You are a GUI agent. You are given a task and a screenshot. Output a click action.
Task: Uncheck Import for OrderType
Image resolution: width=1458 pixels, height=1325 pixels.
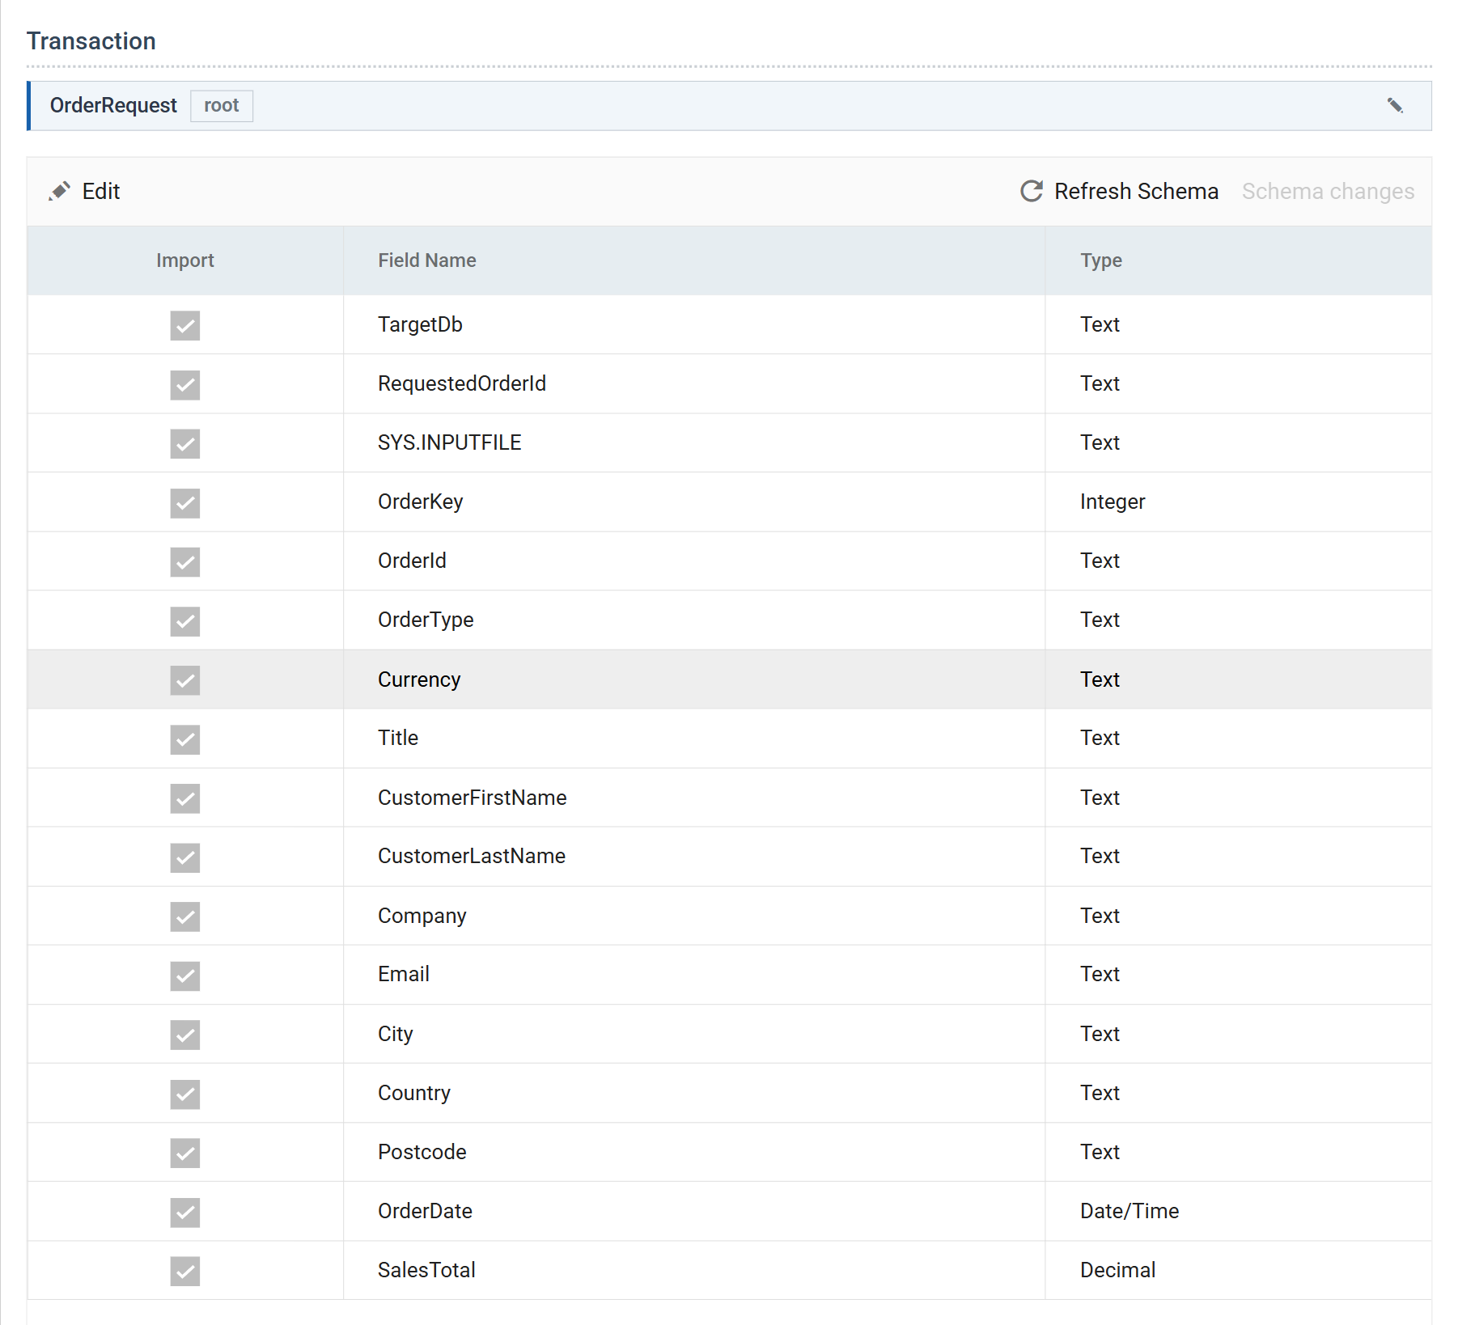tap(185, 620)
